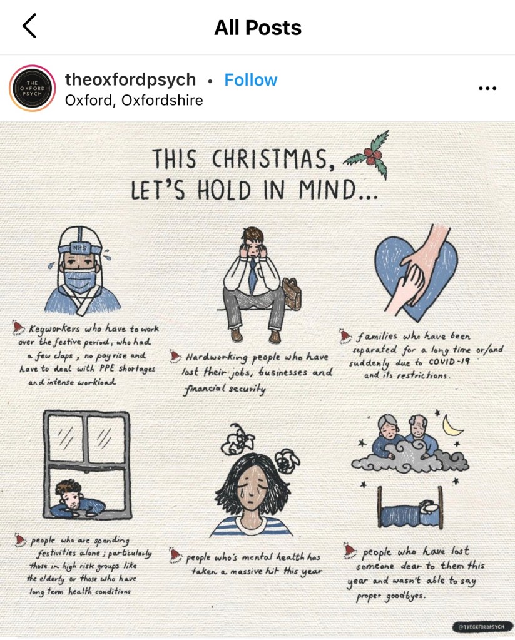Open Oxford, Oxfordshire location tag
The image size is (515, 640).
[134, 100]
